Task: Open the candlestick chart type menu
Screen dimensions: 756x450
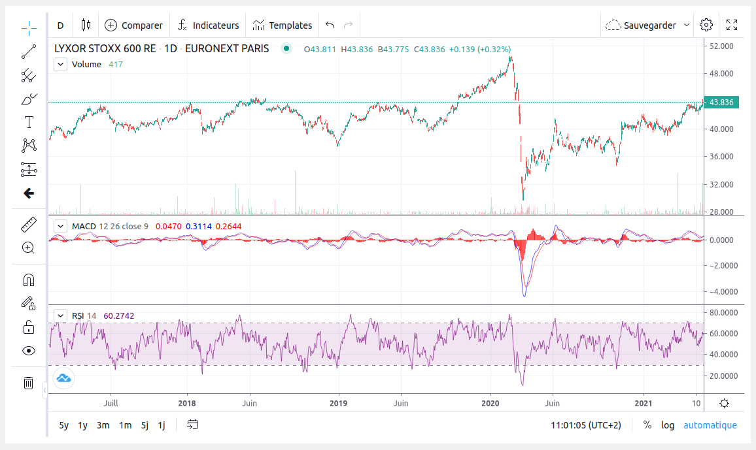Action: 86,25
